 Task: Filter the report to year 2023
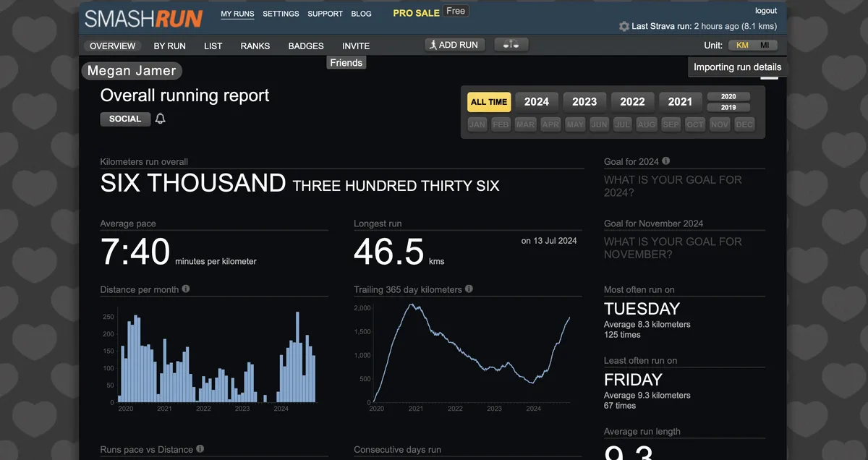pyautogui.click(x=584, y=102)
